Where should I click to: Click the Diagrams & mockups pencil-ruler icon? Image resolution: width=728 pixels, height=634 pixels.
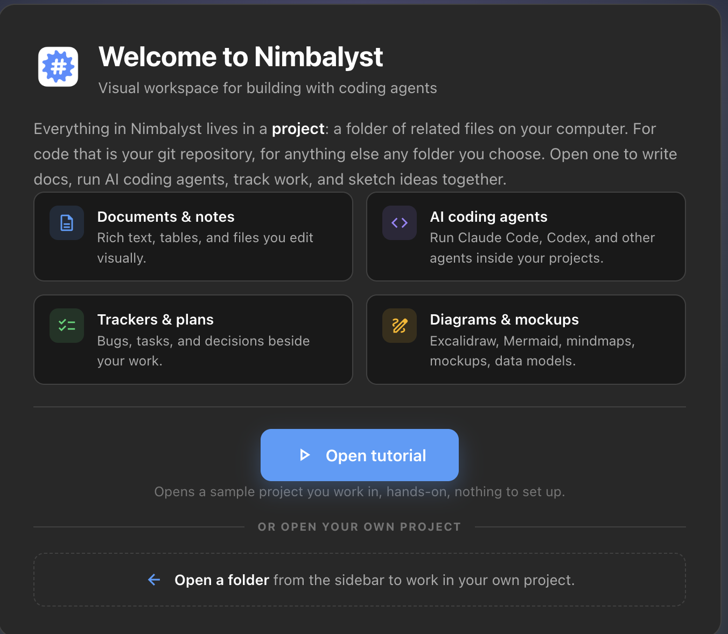point(400,326)
